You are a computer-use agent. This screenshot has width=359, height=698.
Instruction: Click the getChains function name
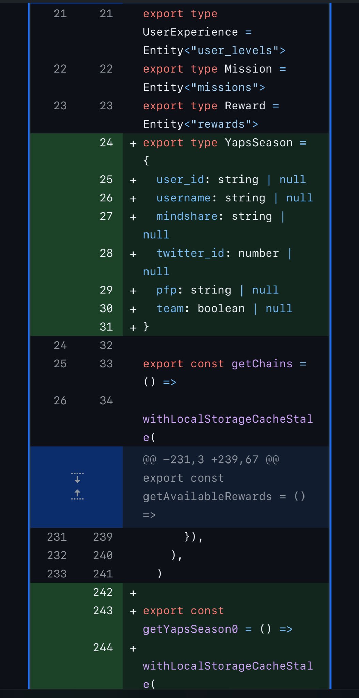click(x=262, y=364)
